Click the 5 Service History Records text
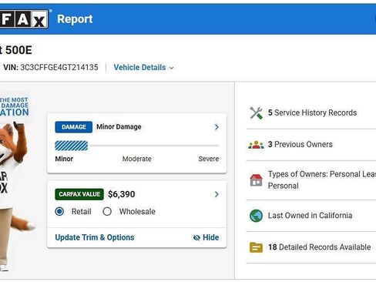Viewport: 376px width, 282px height. [x=312, y=112]
